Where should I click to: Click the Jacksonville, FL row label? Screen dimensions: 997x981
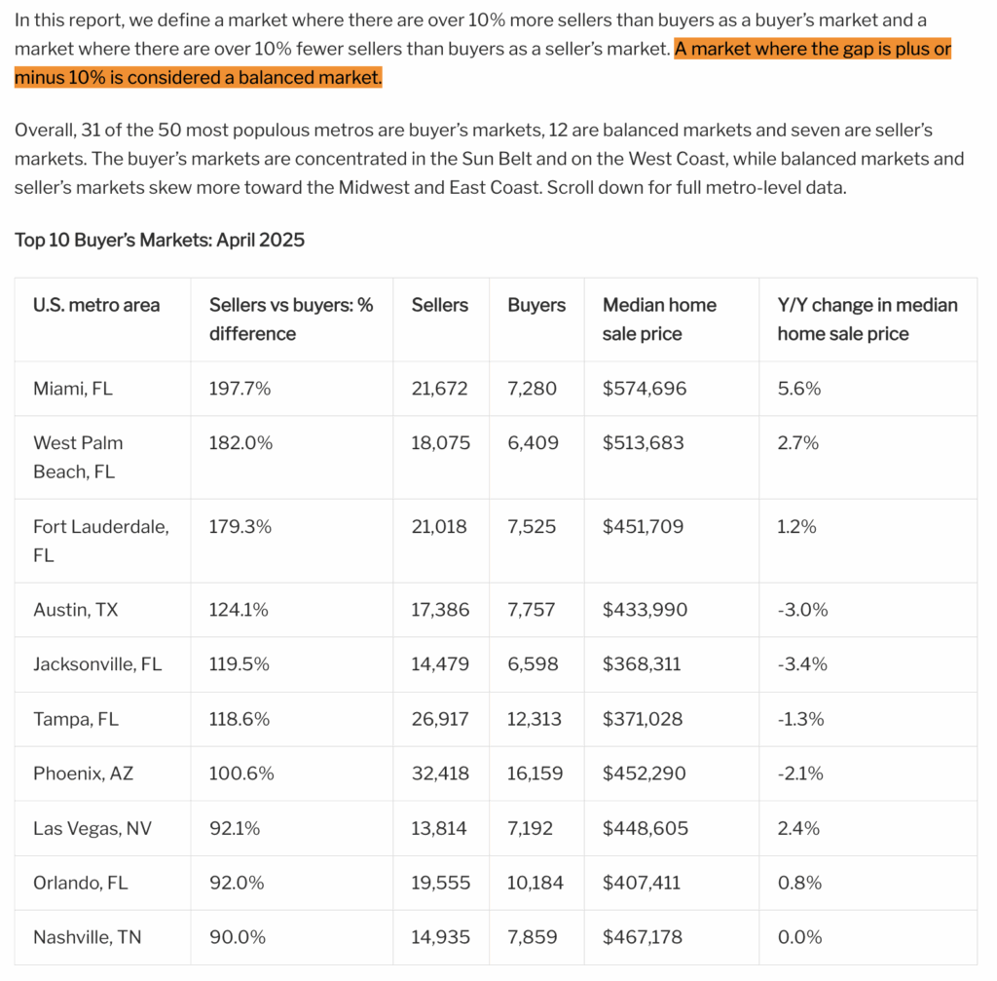[97, 664]
